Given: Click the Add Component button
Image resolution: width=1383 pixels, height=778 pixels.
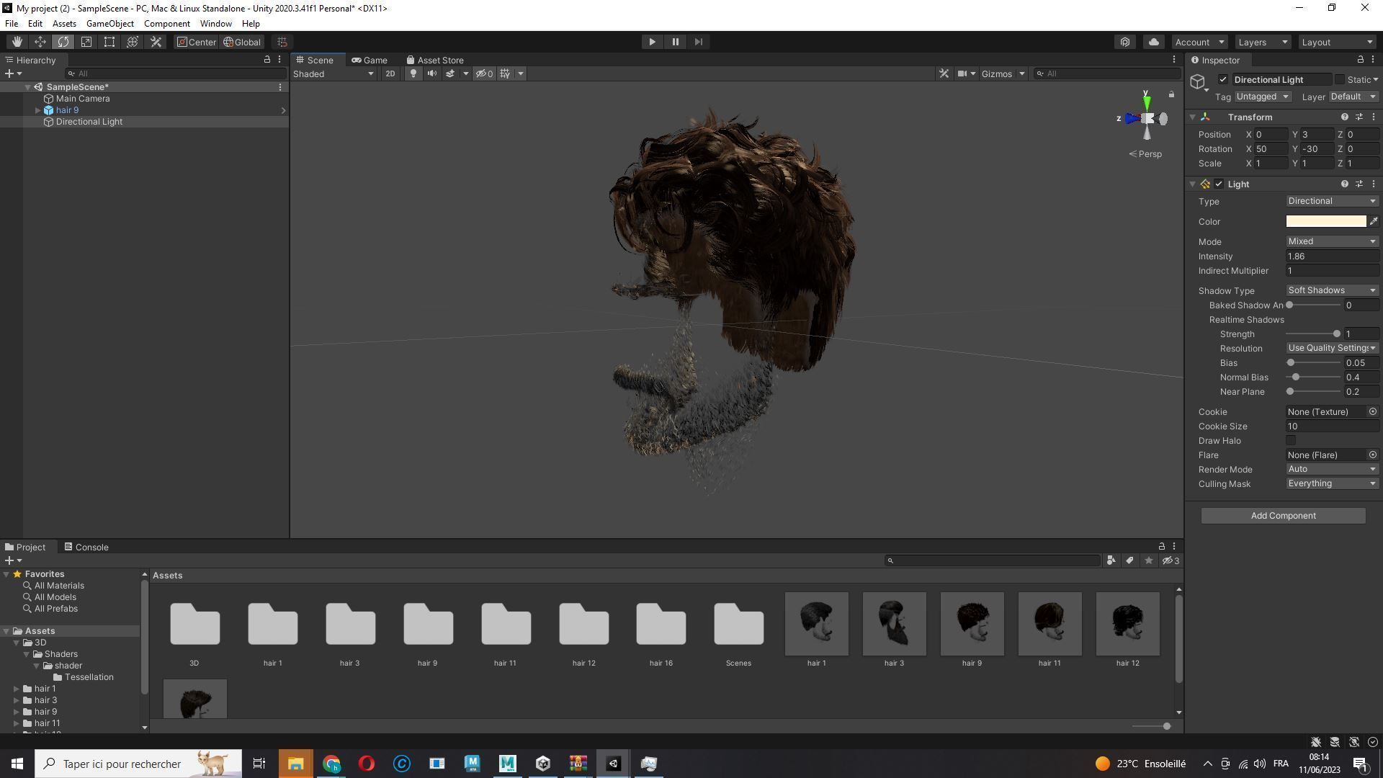Looking at the screenshot, I should tap(1283, 516).
